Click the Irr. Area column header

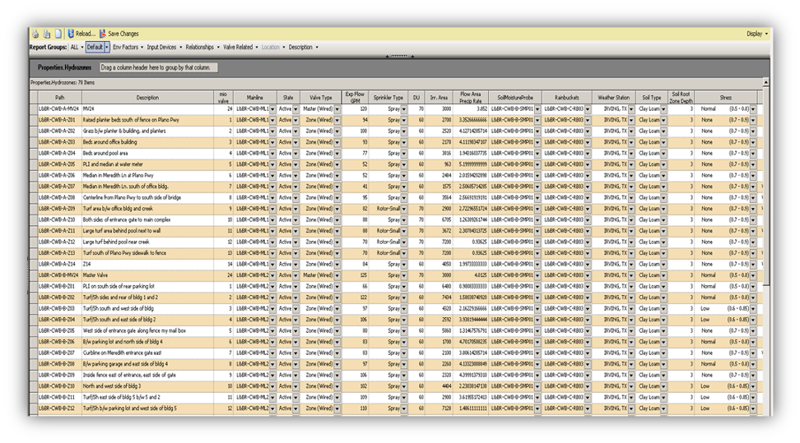tap(439, 97)
